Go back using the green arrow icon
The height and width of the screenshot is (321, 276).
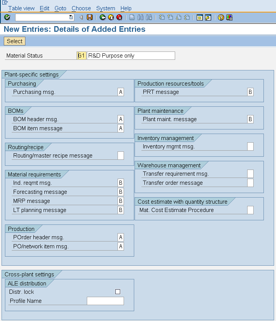[102, 17]
